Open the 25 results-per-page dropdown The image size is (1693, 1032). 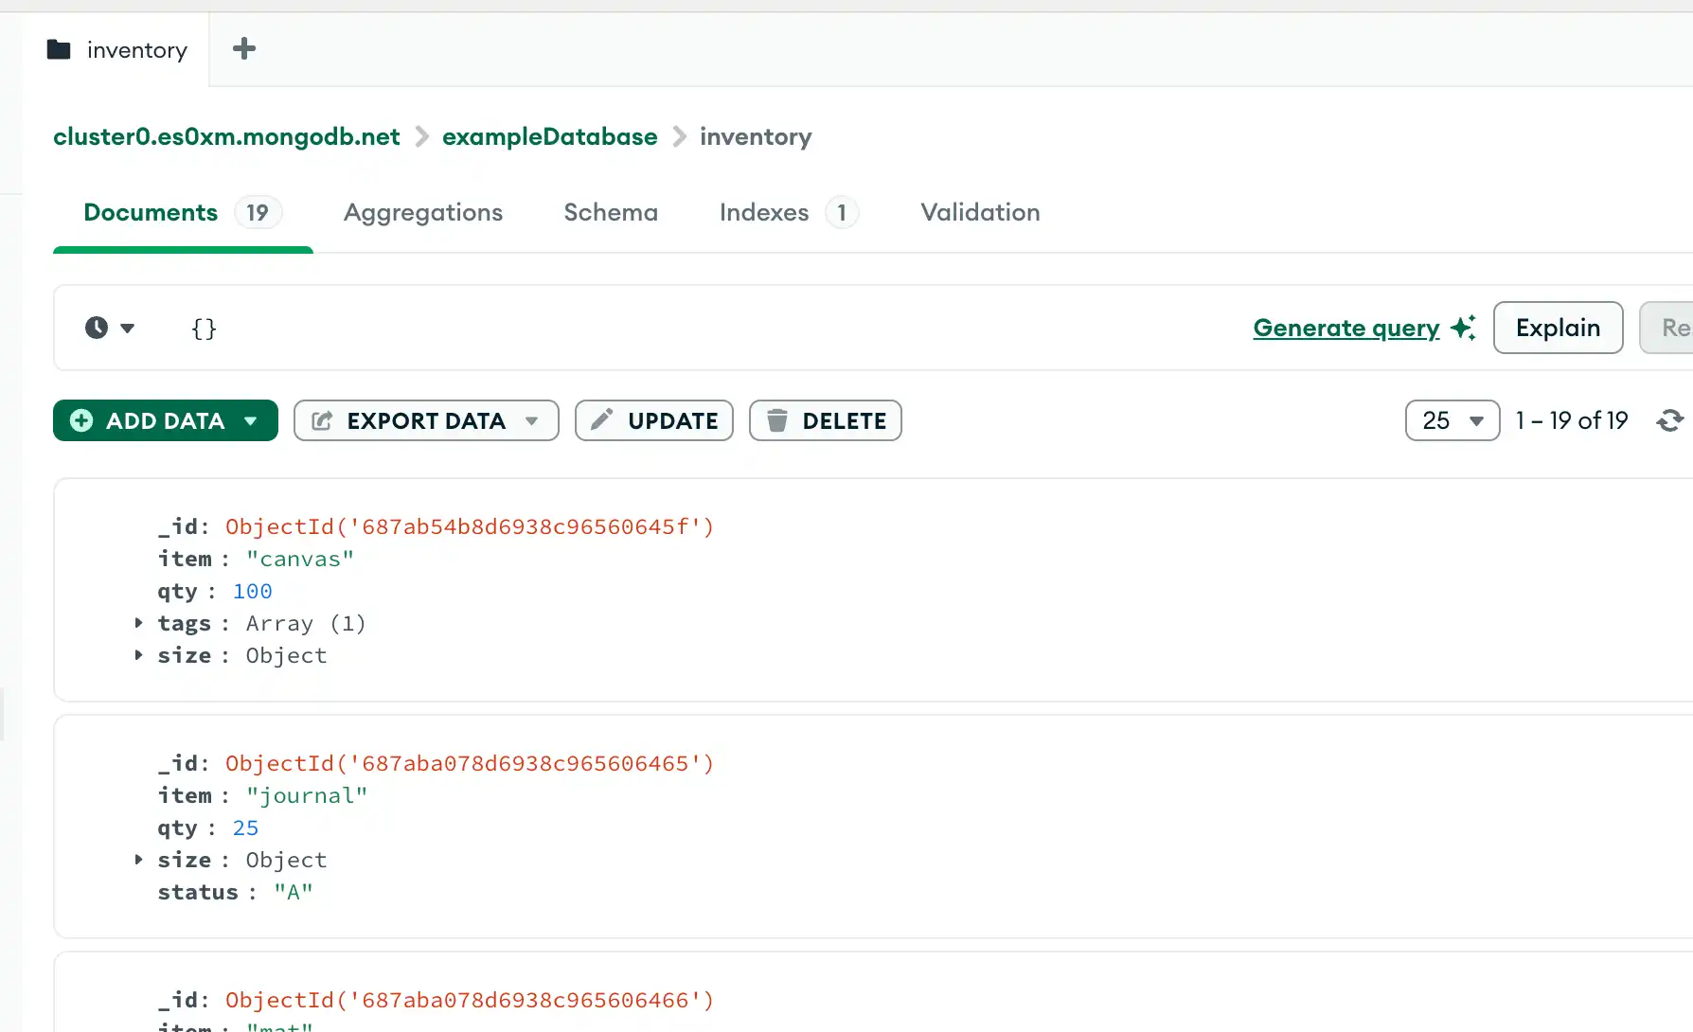(1452, 420)
